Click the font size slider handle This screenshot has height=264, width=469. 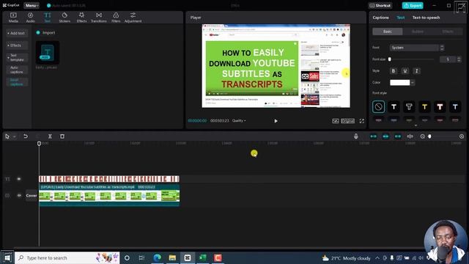(x=389, y=59)
